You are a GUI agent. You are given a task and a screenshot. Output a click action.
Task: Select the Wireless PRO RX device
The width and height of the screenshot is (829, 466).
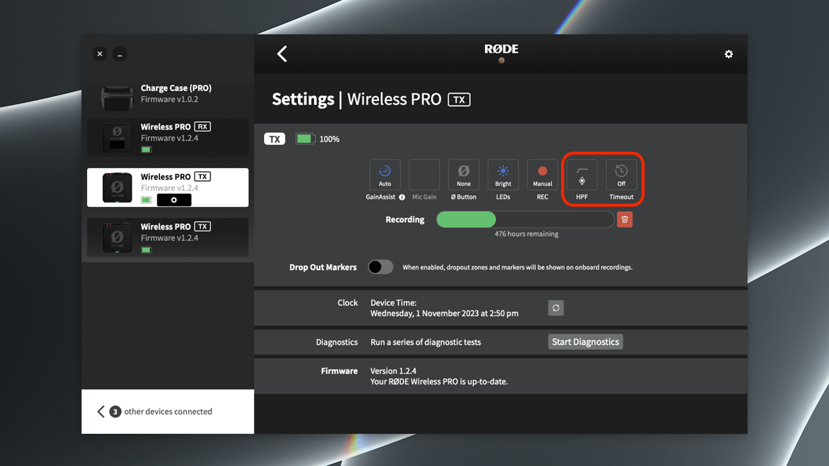point(168,137)
